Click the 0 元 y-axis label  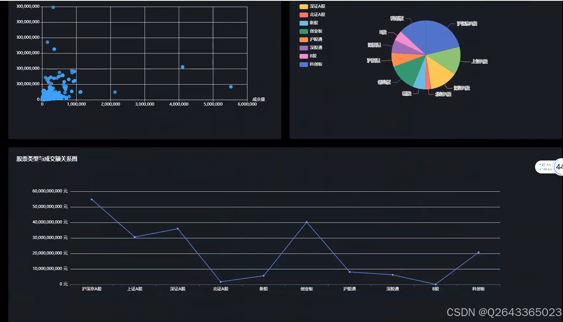tap(64, 284)
